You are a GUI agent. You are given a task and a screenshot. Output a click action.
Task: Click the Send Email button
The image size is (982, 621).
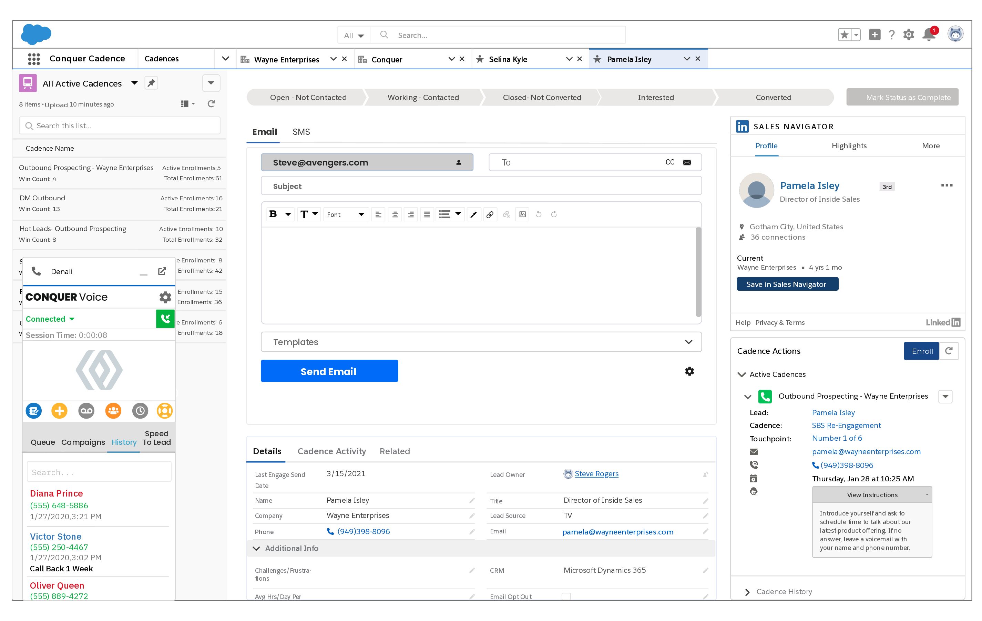click(x=329, y=371)
